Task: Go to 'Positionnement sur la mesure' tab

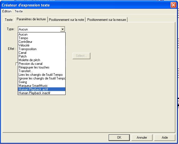Action: pyautogui.click(x=106, y=20)
